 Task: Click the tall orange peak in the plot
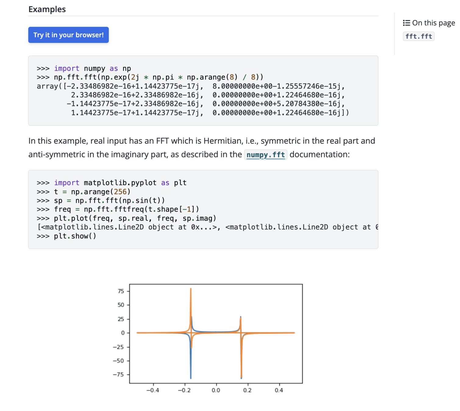point(191,298)
